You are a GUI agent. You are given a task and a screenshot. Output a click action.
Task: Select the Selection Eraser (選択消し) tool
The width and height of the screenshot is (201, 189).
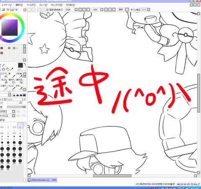19,81
